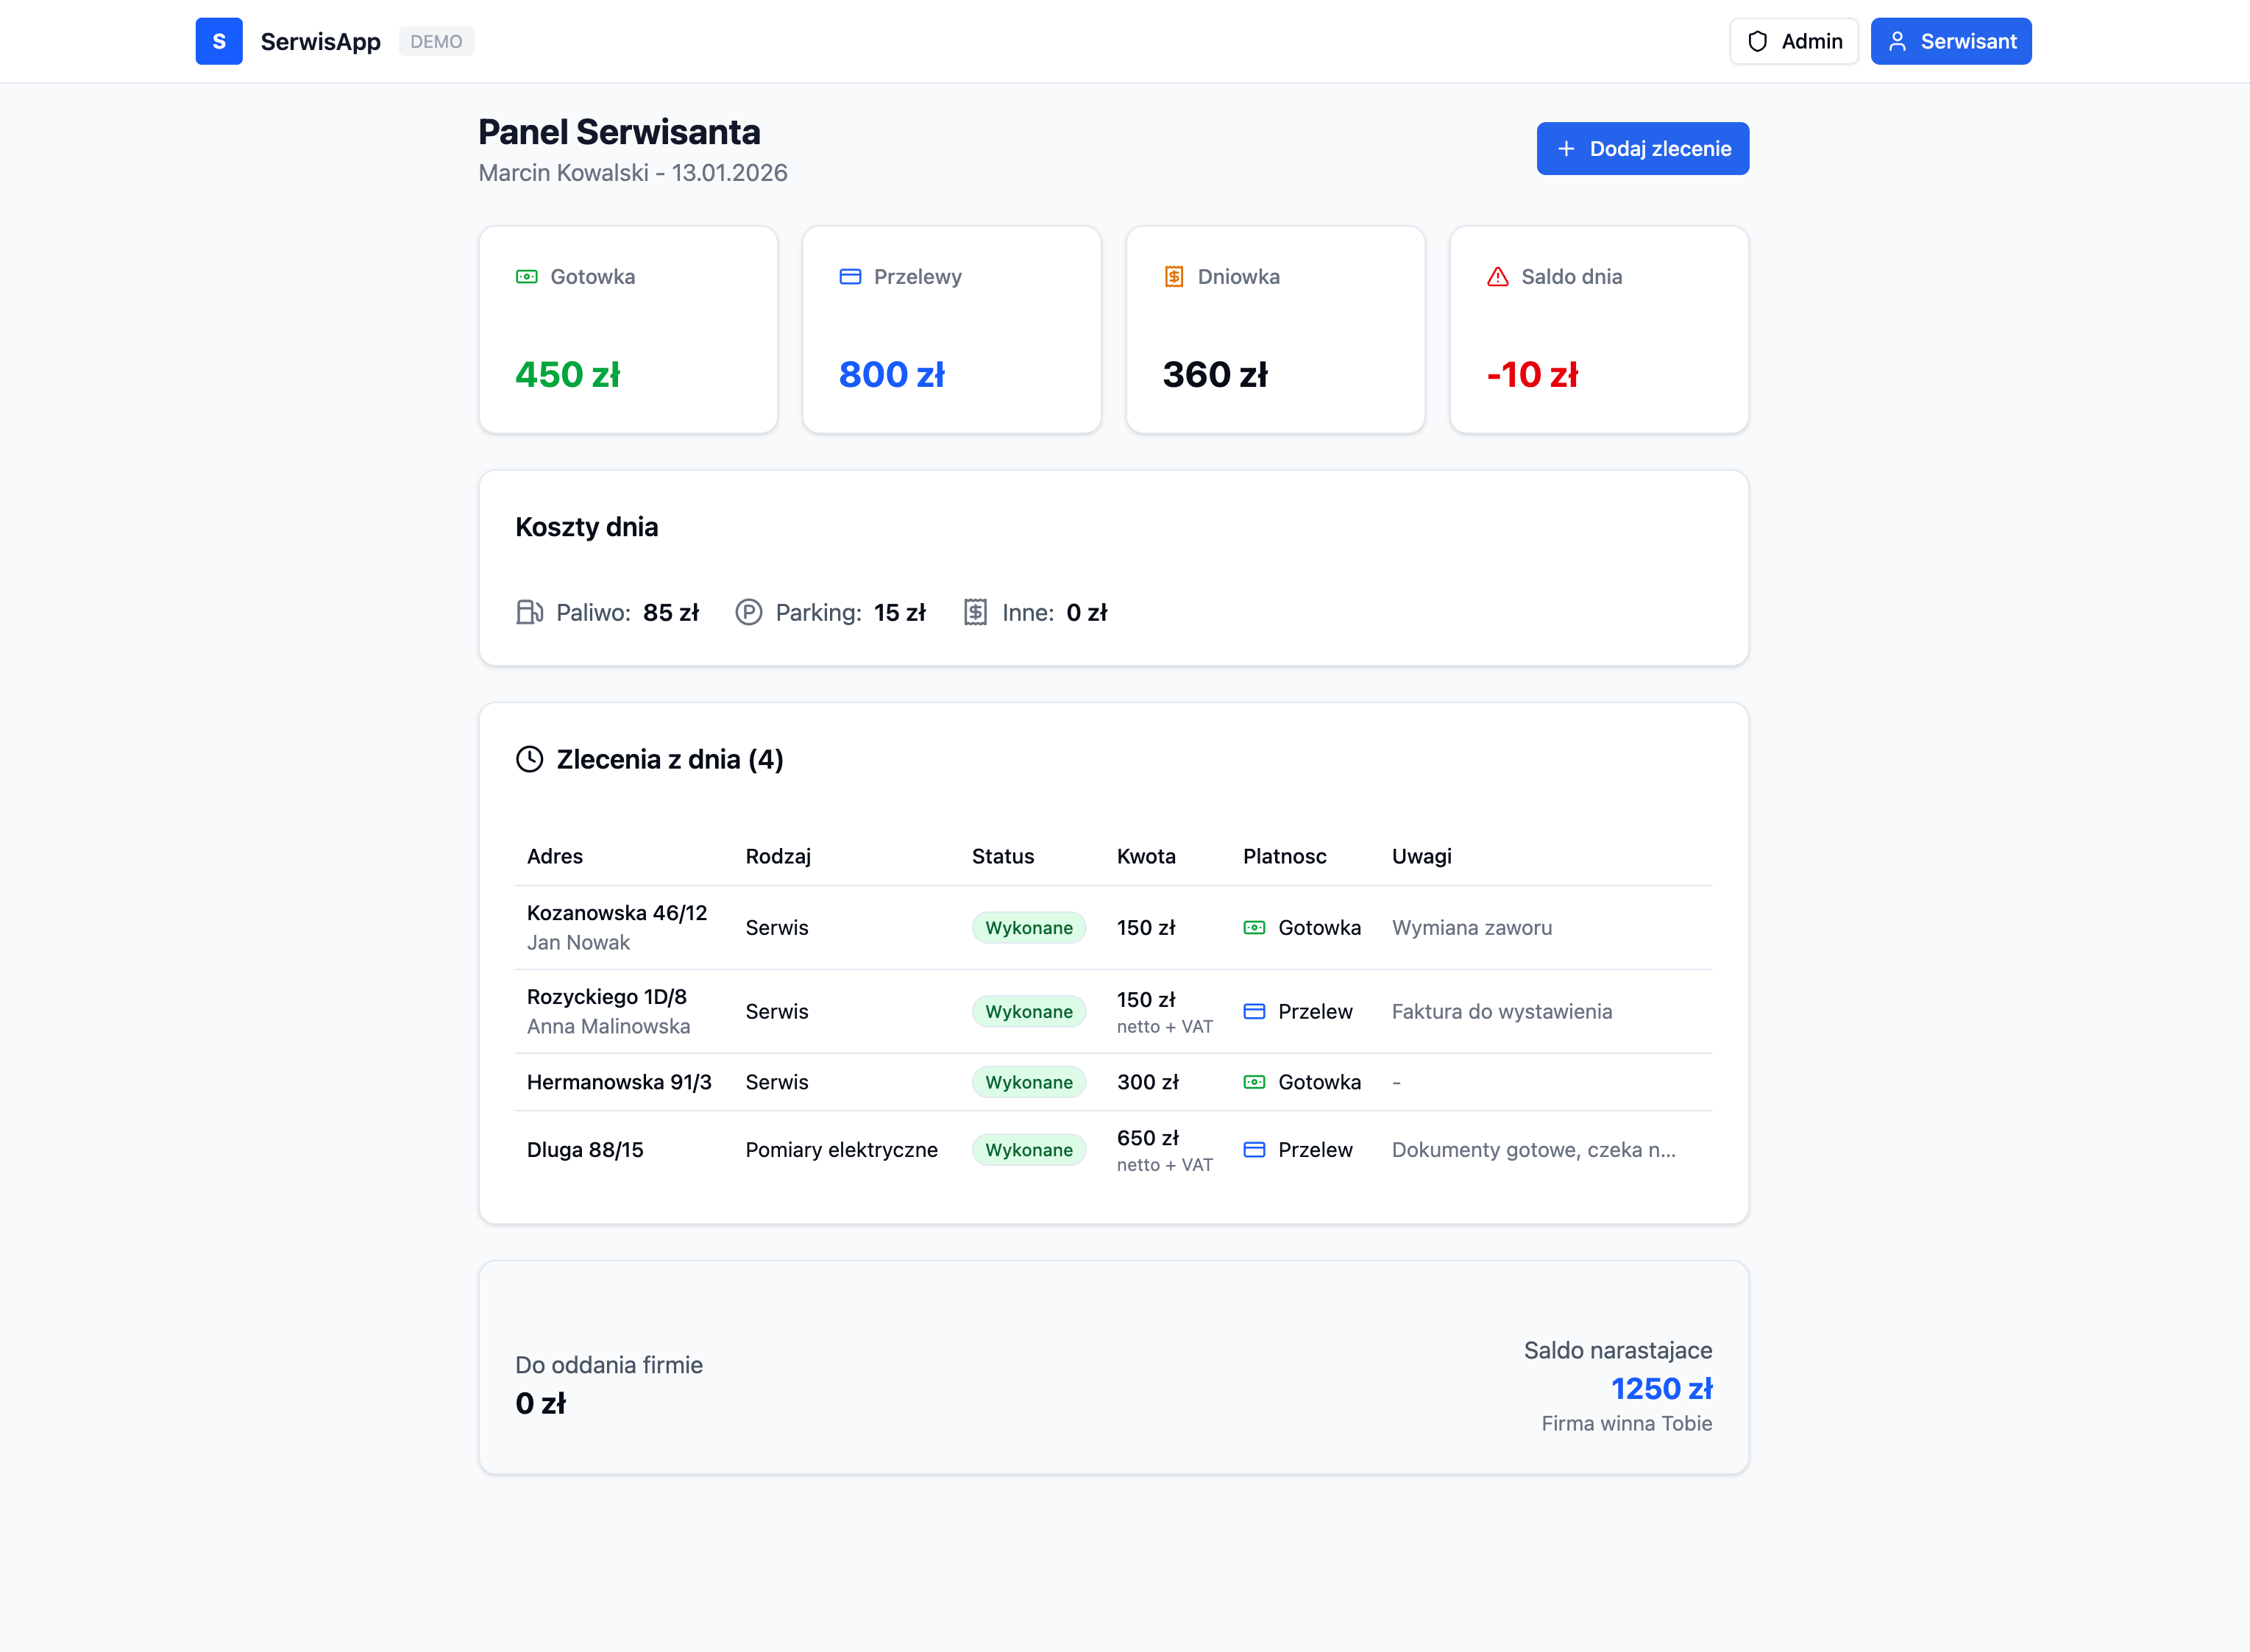
Task: Select the Serwisant role button
Action: [x=1951, y=41]
